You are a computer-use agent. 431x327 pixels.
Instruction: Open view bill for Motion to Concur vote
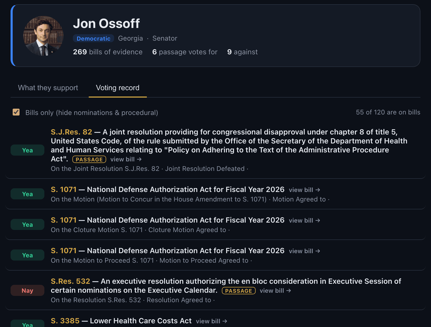[x=304, y=190]
